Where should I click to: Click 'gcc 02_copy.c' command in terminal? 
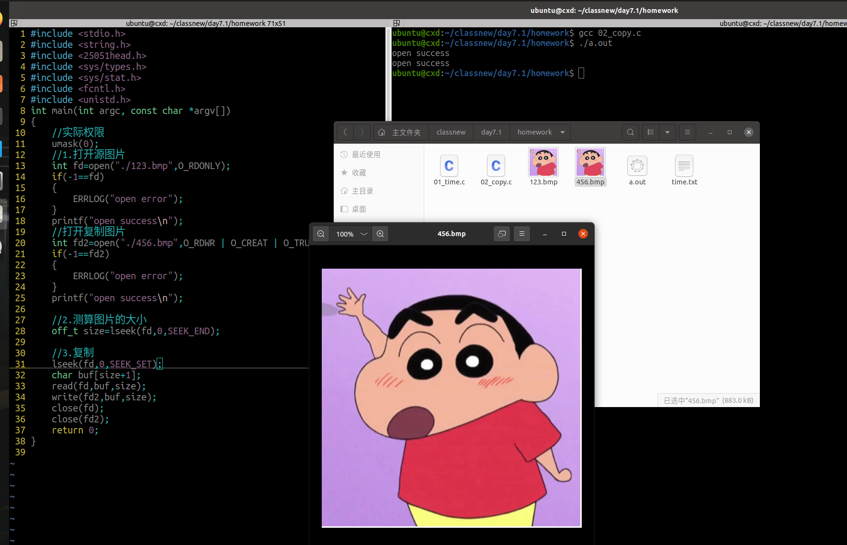click(x=610, y=33)
